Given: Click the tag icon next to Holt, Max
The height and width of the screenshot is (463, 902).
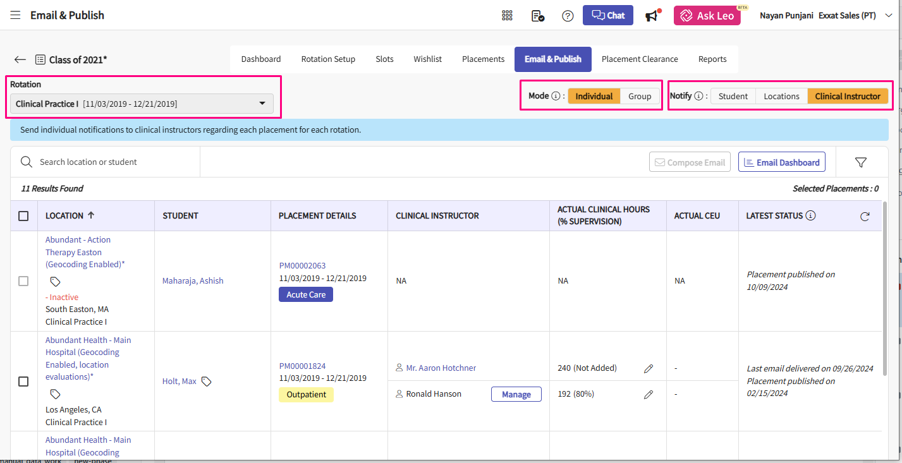Looking at the screenshot, I should [x=207, y=382].
